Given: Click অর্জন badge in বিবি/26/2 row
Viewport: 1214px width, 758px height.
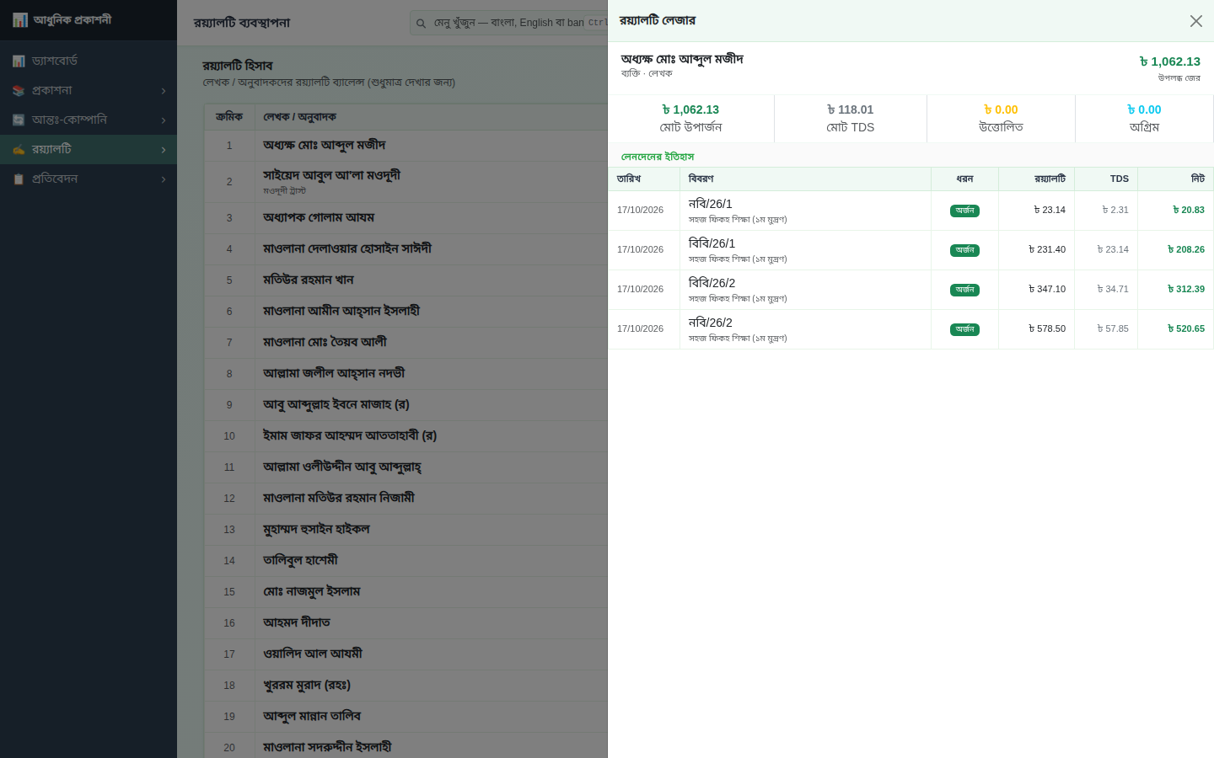Looking at the screenshot, I should tap(964, 290).
